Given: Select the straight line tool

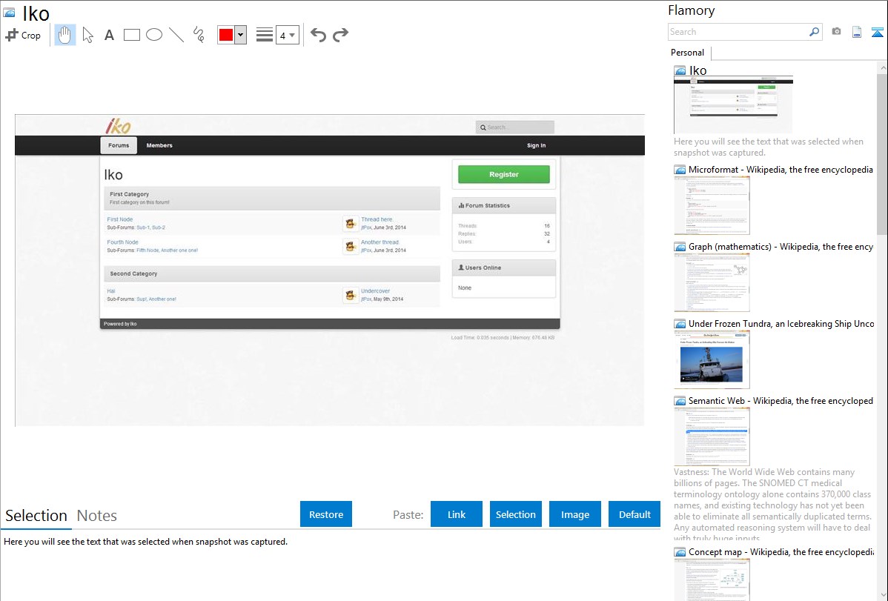Looking at the screenshot, I should pyautogui.click(x=176, y=35).
